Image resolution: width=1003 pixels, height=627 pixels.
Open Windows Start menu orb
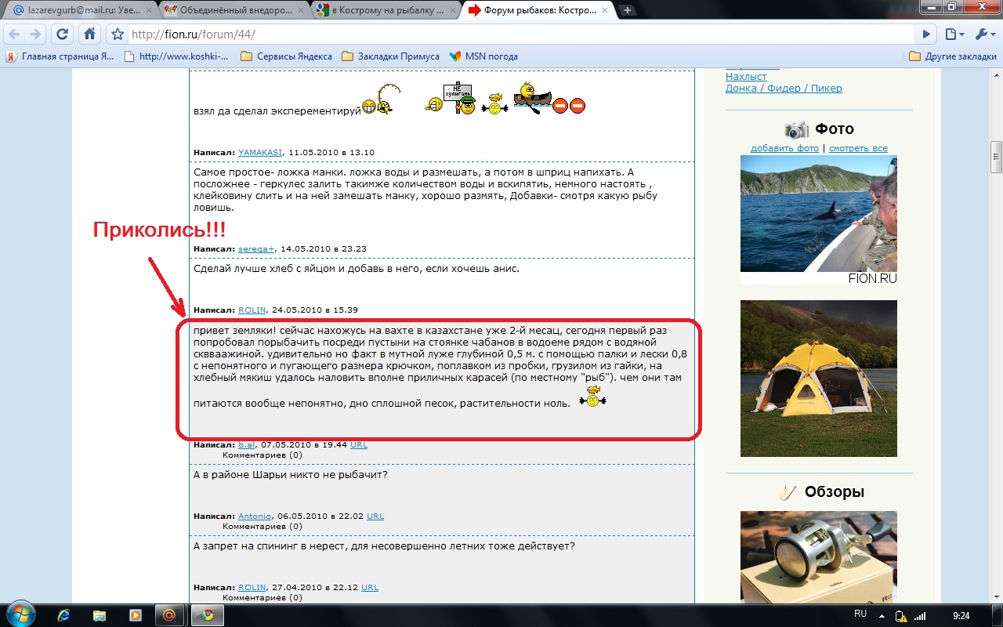[19, 614]
